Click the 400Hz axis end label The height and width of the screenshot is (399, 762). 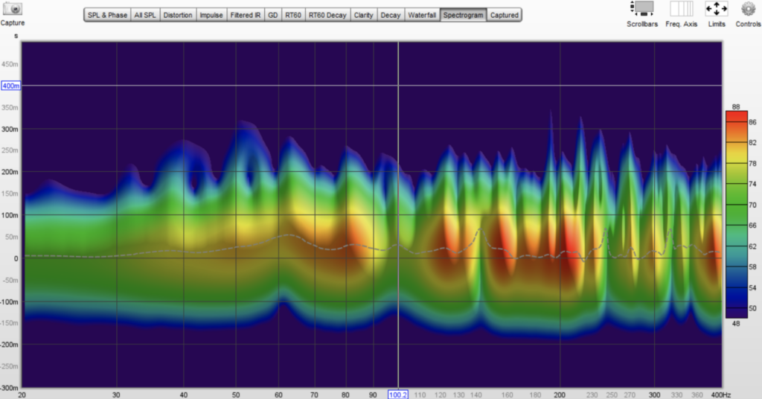(720, 395)
